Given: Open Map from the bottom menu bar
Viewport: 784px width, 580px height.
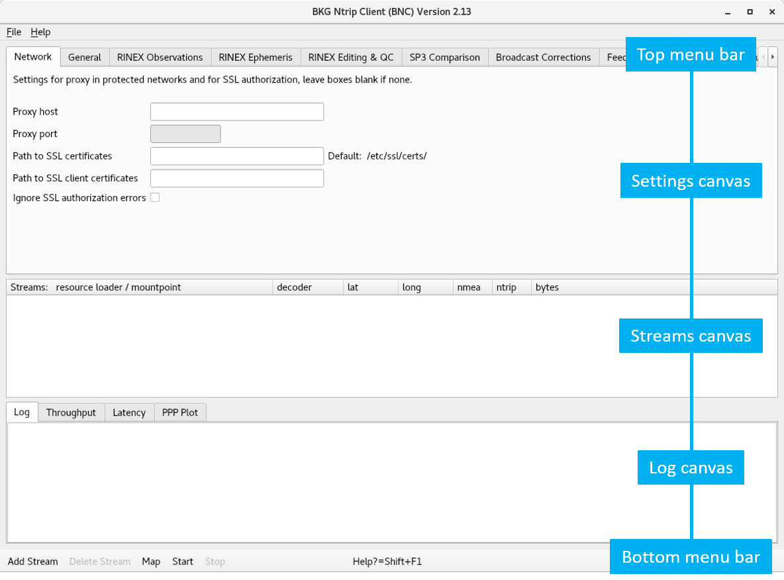Looking at the screenshot, I should click(151, 561).
